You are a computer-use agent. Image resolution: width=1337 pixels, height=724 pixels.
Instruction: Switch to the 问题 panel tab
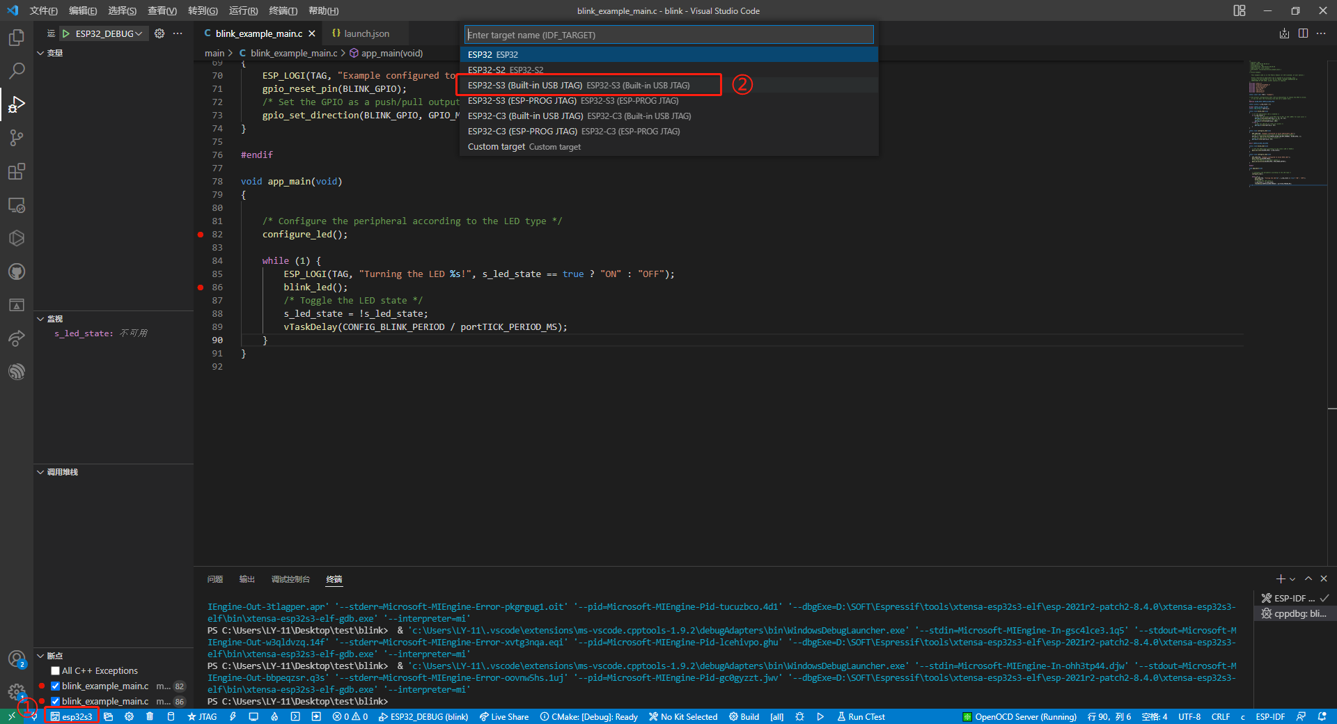[215, 579]
